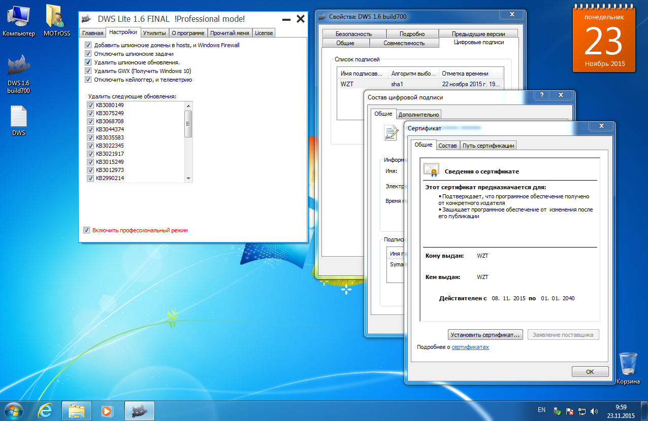648x421 pixels.
Task: Click the Отметка времени column header
Action: click(x=471, y=74)
